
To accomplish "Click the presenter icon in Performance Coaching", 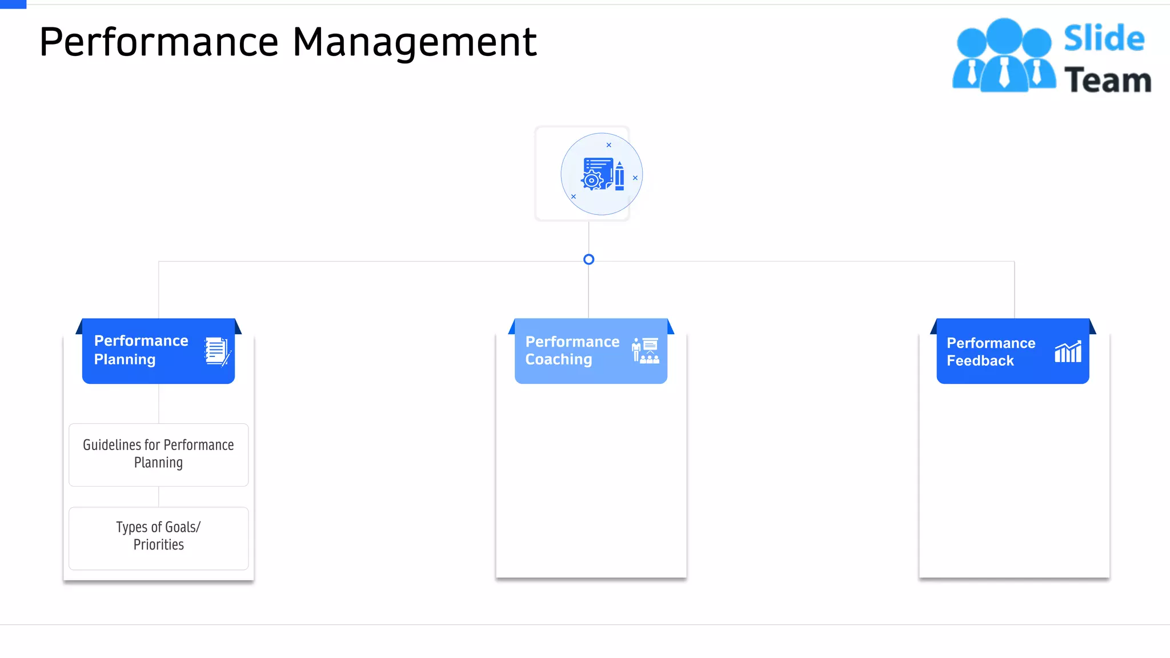I will pos(646,350).
